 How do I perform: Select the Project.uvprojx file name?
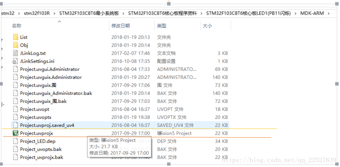36,133
